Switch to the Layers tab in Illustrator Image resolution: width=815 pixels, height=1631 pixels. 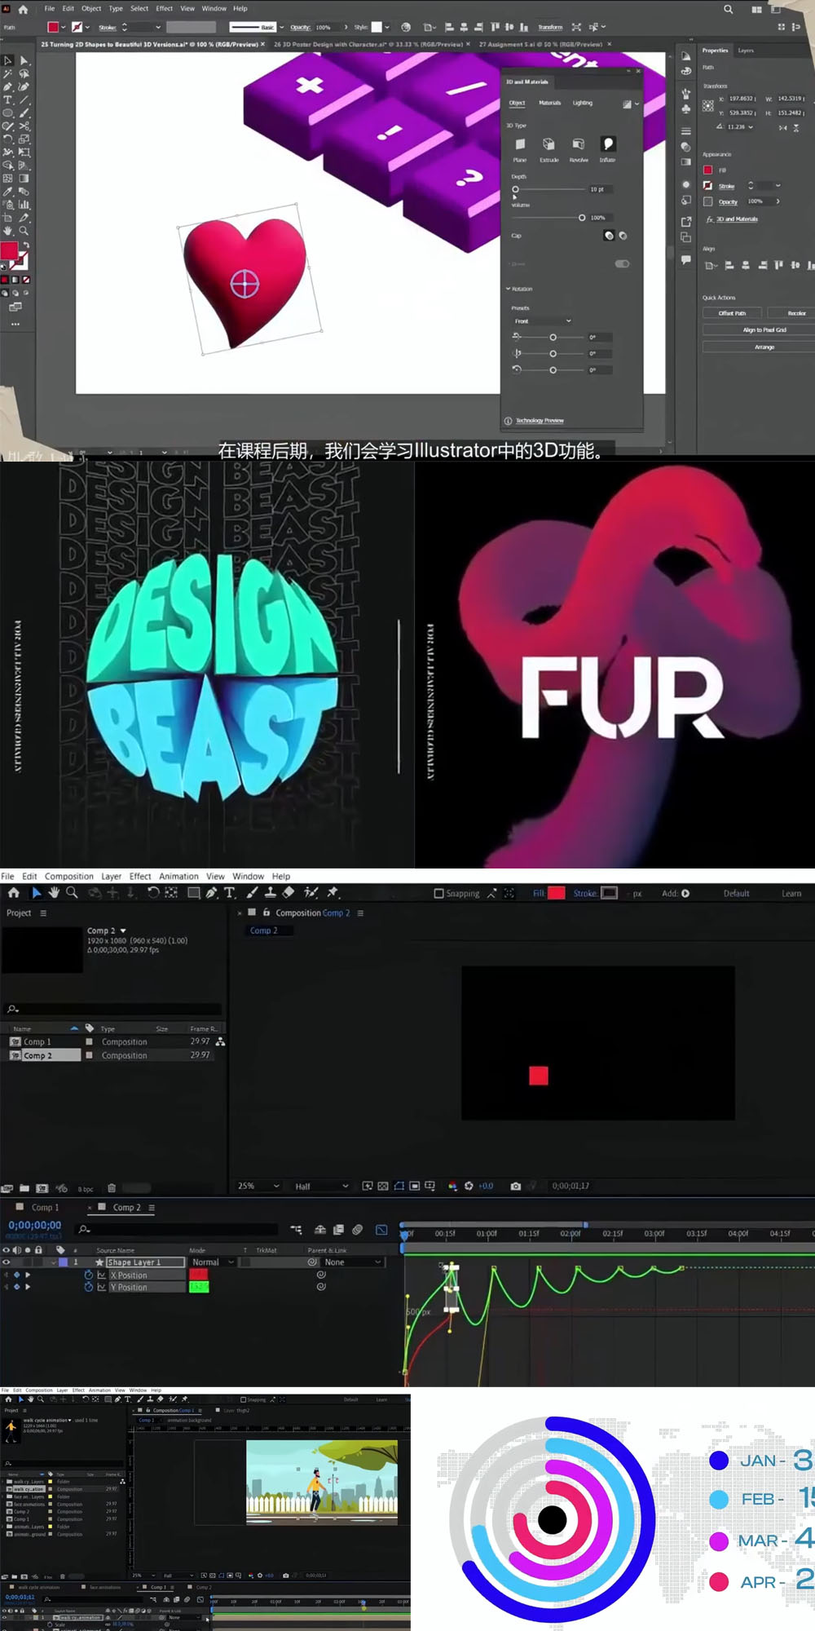[746, 51]
